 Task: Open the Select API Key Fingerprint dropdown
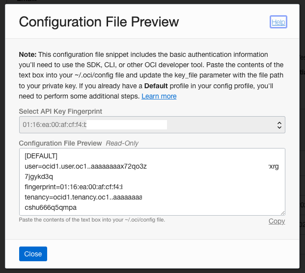(x=152, y=124)
